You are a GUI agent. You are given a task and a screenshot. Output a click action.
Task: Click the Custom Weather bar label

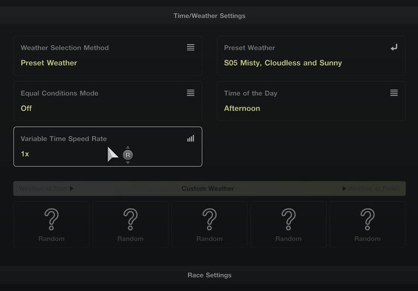click(208, 189)
